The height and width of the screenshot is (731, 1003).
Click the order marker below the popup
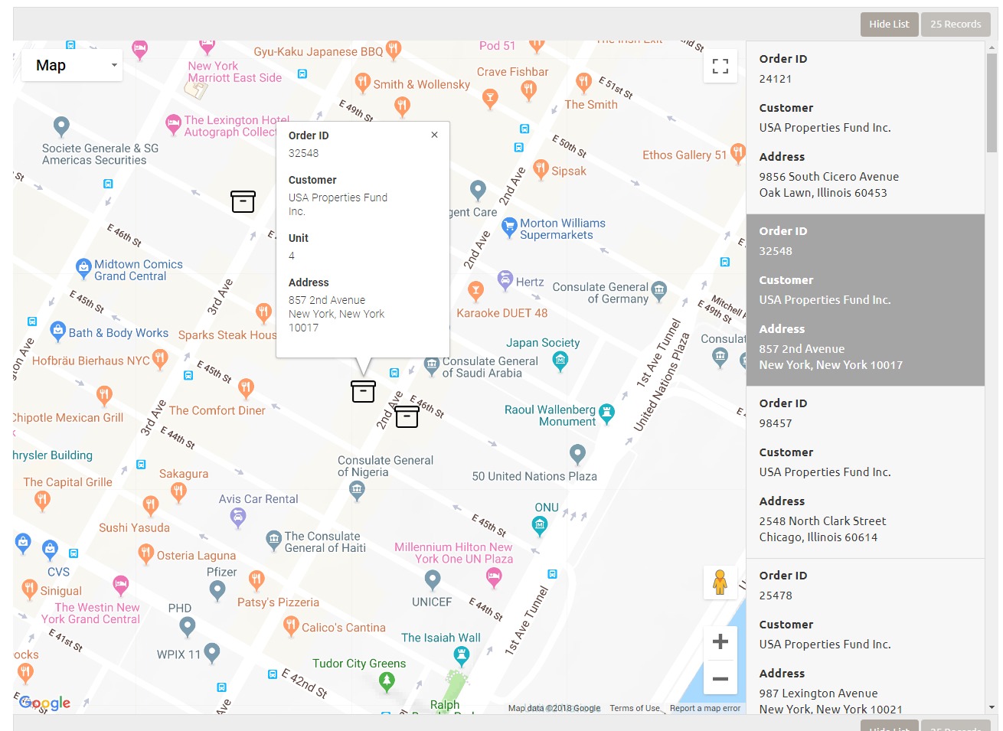click(363, 391)
